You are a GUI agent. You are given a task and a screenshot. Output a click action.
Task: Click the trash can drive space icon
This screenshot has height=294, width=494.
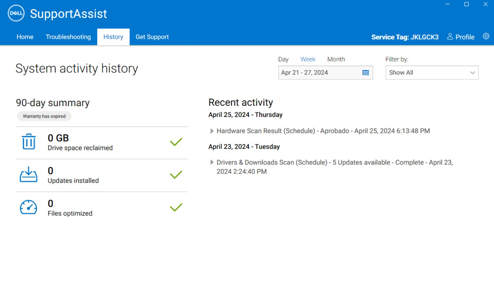coord(28,142)
